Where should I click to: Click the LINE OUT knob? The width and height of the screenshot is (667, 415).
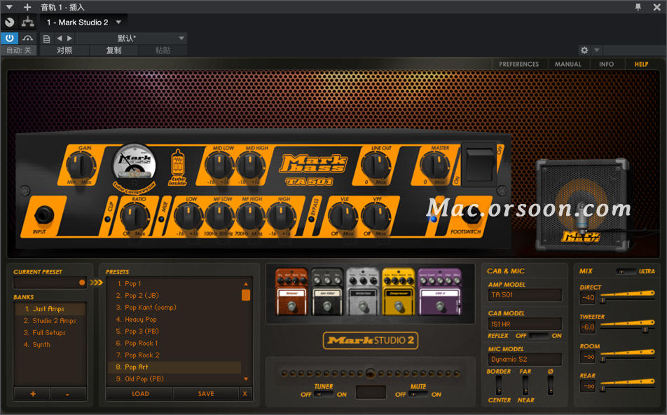coord(376,166)
